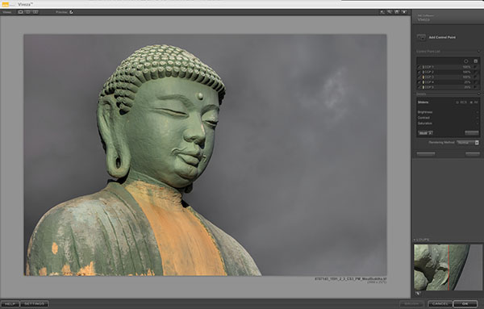Click the square mask icon in list header

476,61
